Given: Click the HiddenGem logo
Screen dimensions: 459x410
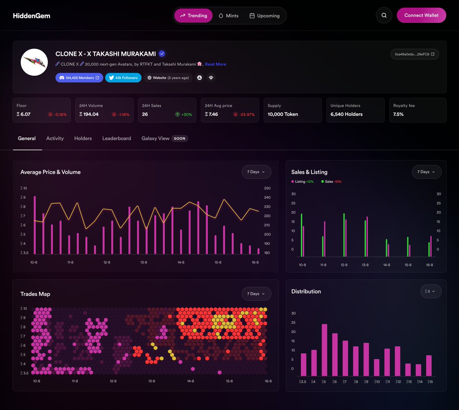Looking at the screenshot, I should pyautogui.click(x=32, y=16).
